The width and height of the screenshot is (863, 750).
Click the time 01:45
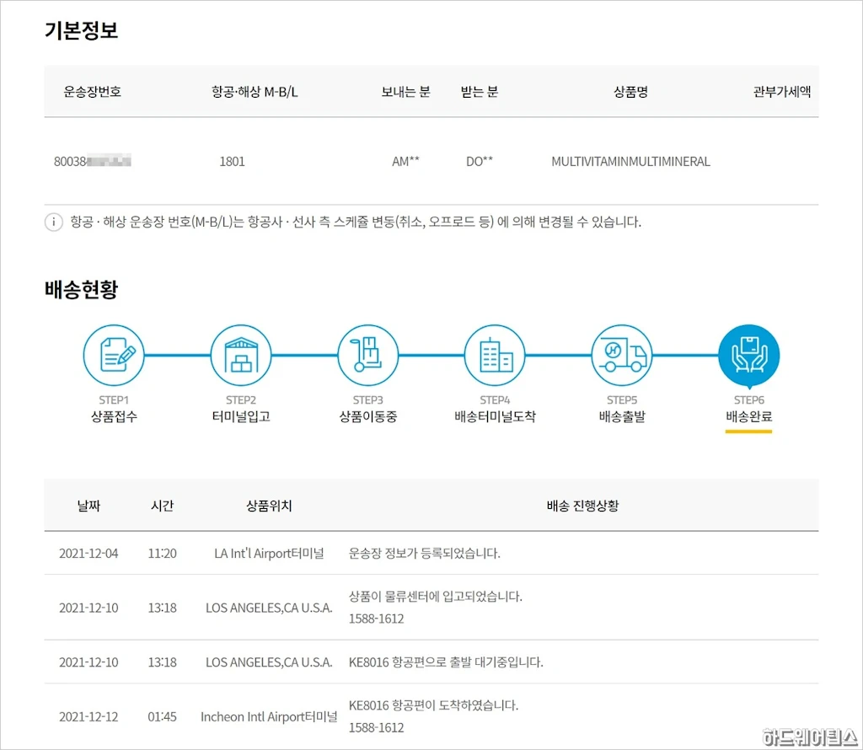[x=163, y=717]
